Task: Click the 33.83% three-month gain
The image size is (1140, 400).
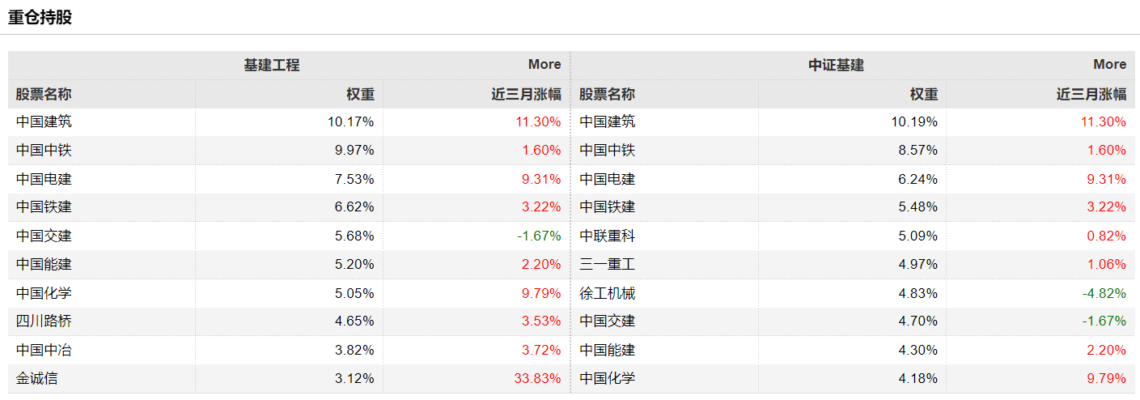Action: point(537,378)
